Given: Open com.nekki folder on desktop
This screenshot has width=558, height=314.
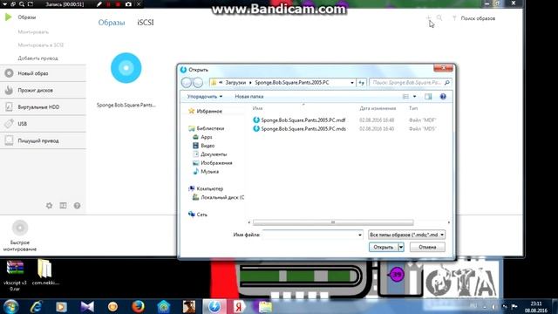Looking at the screenshot, I should point(45,272).
